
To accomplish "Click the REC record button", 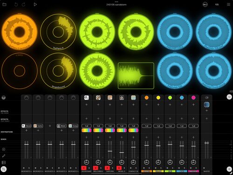I will click(x=205, y=5).
